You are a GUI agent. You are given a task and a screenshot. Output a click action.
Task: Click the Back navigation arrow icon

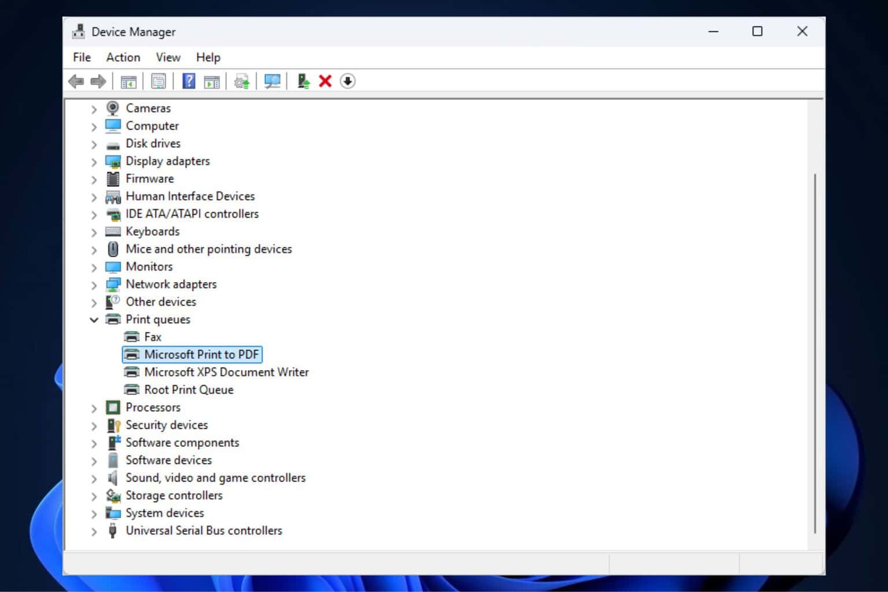[x=76, y=81]
